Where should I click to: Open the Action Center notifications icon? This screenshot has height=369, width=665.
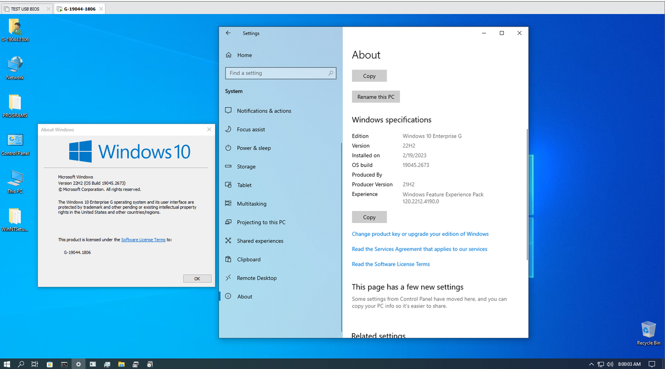coord(653,364)
